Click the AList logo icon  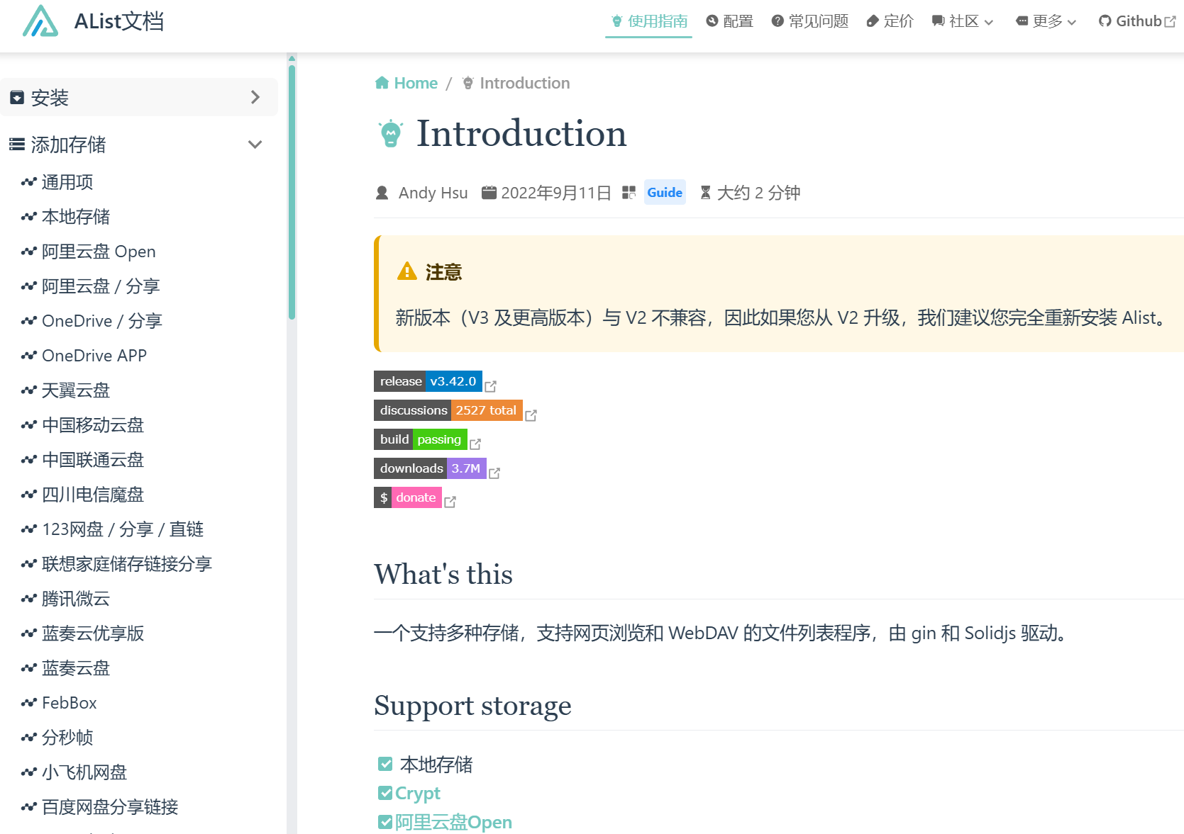click(40, 21)
